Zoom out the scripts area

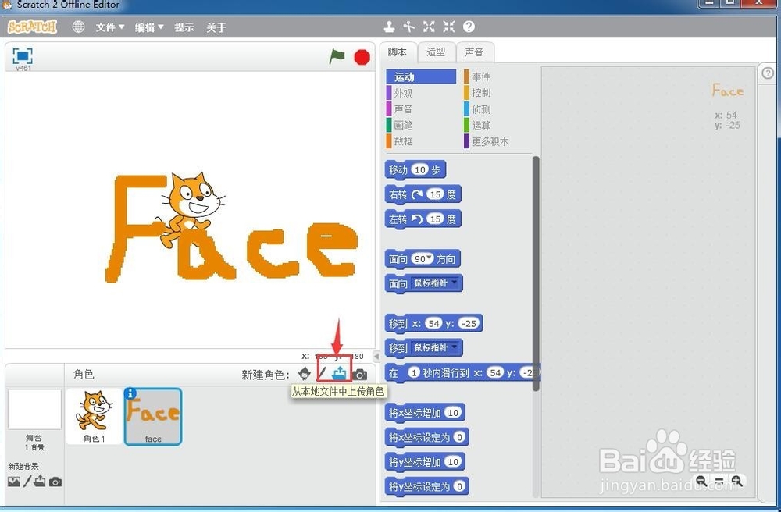pyautogui.click(x=701, y=481)
